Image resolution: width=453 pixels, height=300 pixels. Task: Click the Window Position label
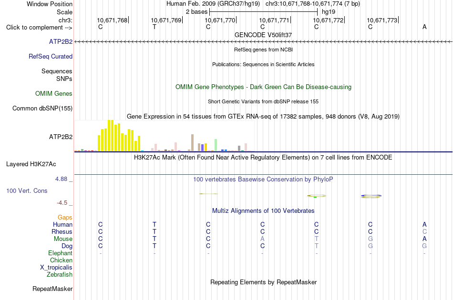[50, 4]
